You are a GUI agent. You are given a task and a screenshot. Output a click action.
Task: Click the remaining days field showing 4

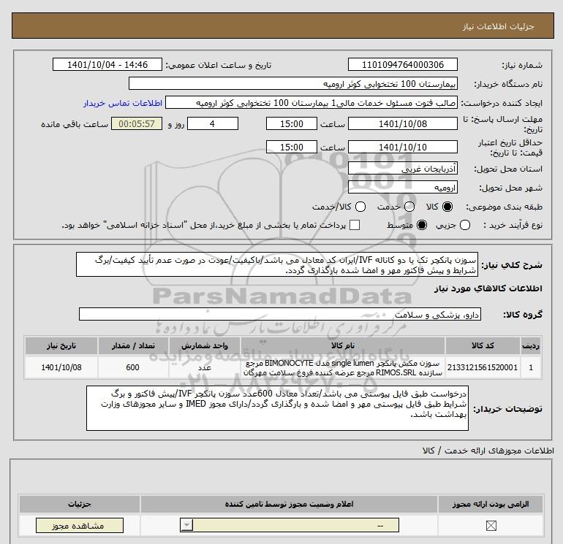click(213, 123)
